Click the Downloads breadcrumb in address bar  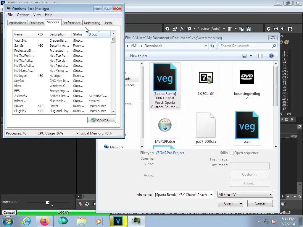(154, 46)
